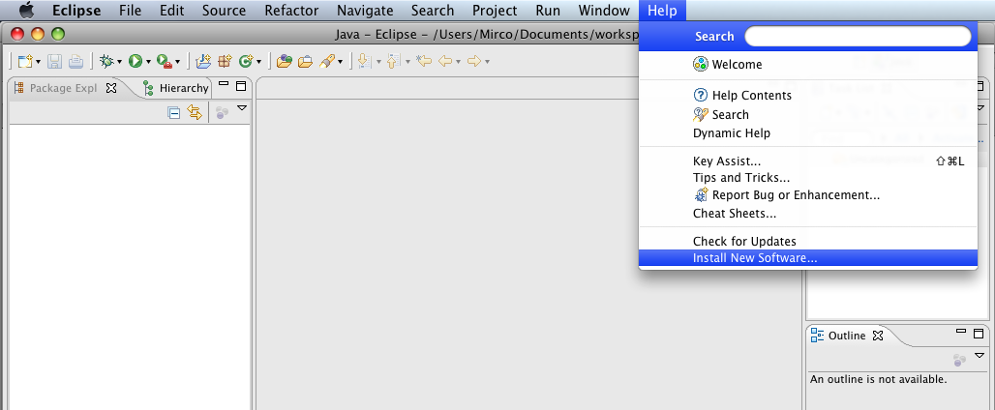
Task: Open the Edit menu
Action: coord(172,10)
